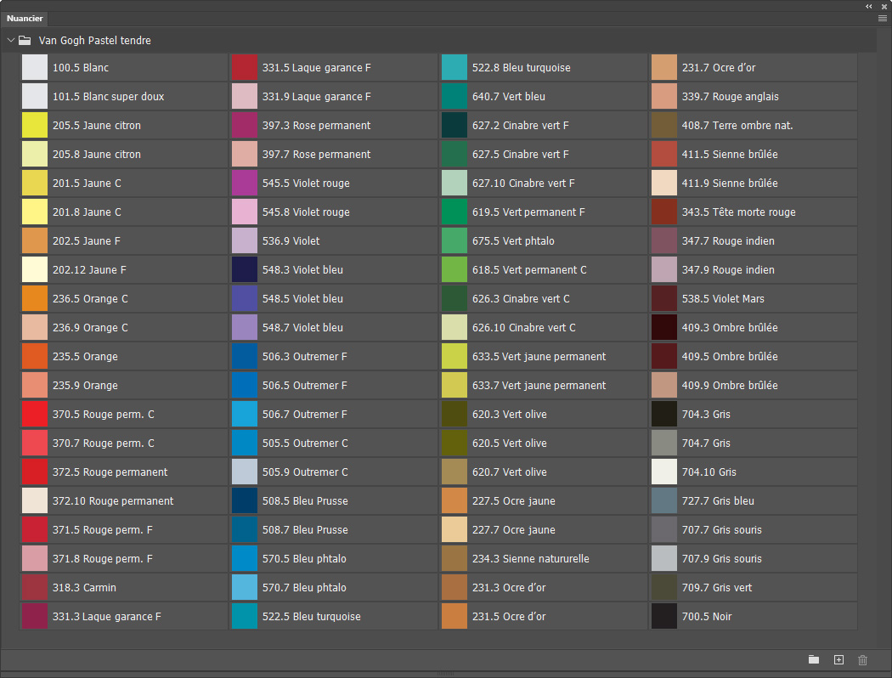Screen dimensions: 892x678
Task: Collapse the panel with the double-arrow icon
Action: click(869, 6)
